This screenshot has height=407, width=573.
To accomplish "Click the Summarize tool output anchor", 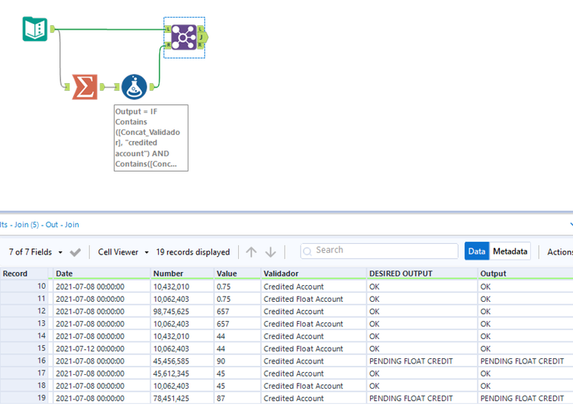I will (x=102, y=87).
